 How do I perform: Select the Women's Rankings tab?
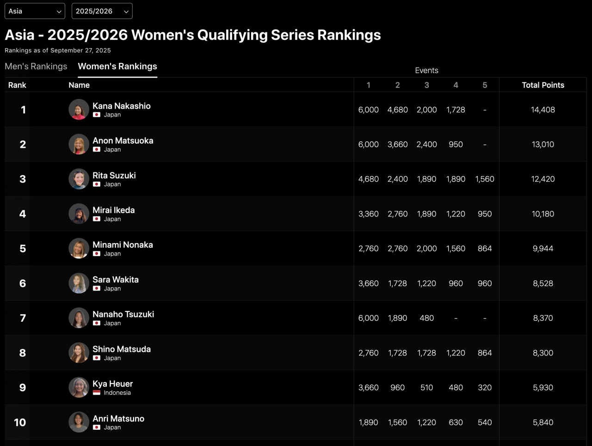[x=117, y=67]
